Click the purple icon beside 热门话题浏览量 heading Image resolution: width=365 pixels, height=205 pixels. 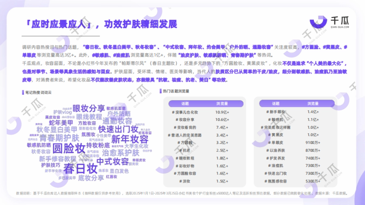(x=160, y=91)
